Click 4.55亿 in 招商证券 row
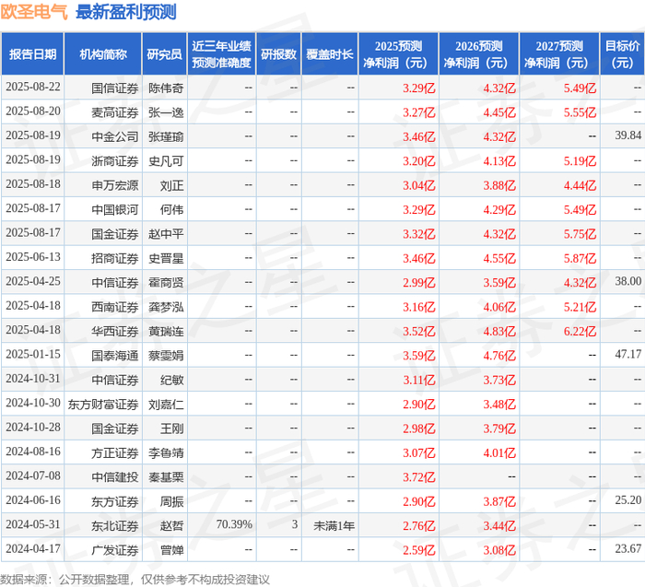645x587 pixels. tap(499, 258)
